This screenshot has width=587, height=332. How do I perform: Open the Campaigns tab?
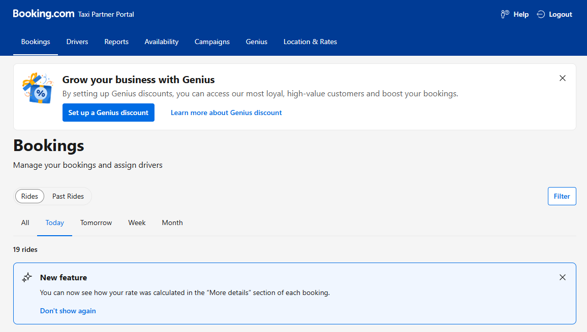click(212, 42)
